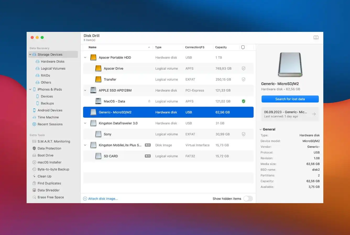Open the Find Duplicates tool
The image size is (350, 235).
pos(46,183)
